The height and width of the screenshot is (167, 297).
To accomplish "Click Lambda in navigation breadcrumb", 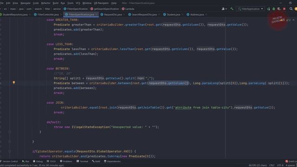I will pyautogui.click(x=128, y=9).
